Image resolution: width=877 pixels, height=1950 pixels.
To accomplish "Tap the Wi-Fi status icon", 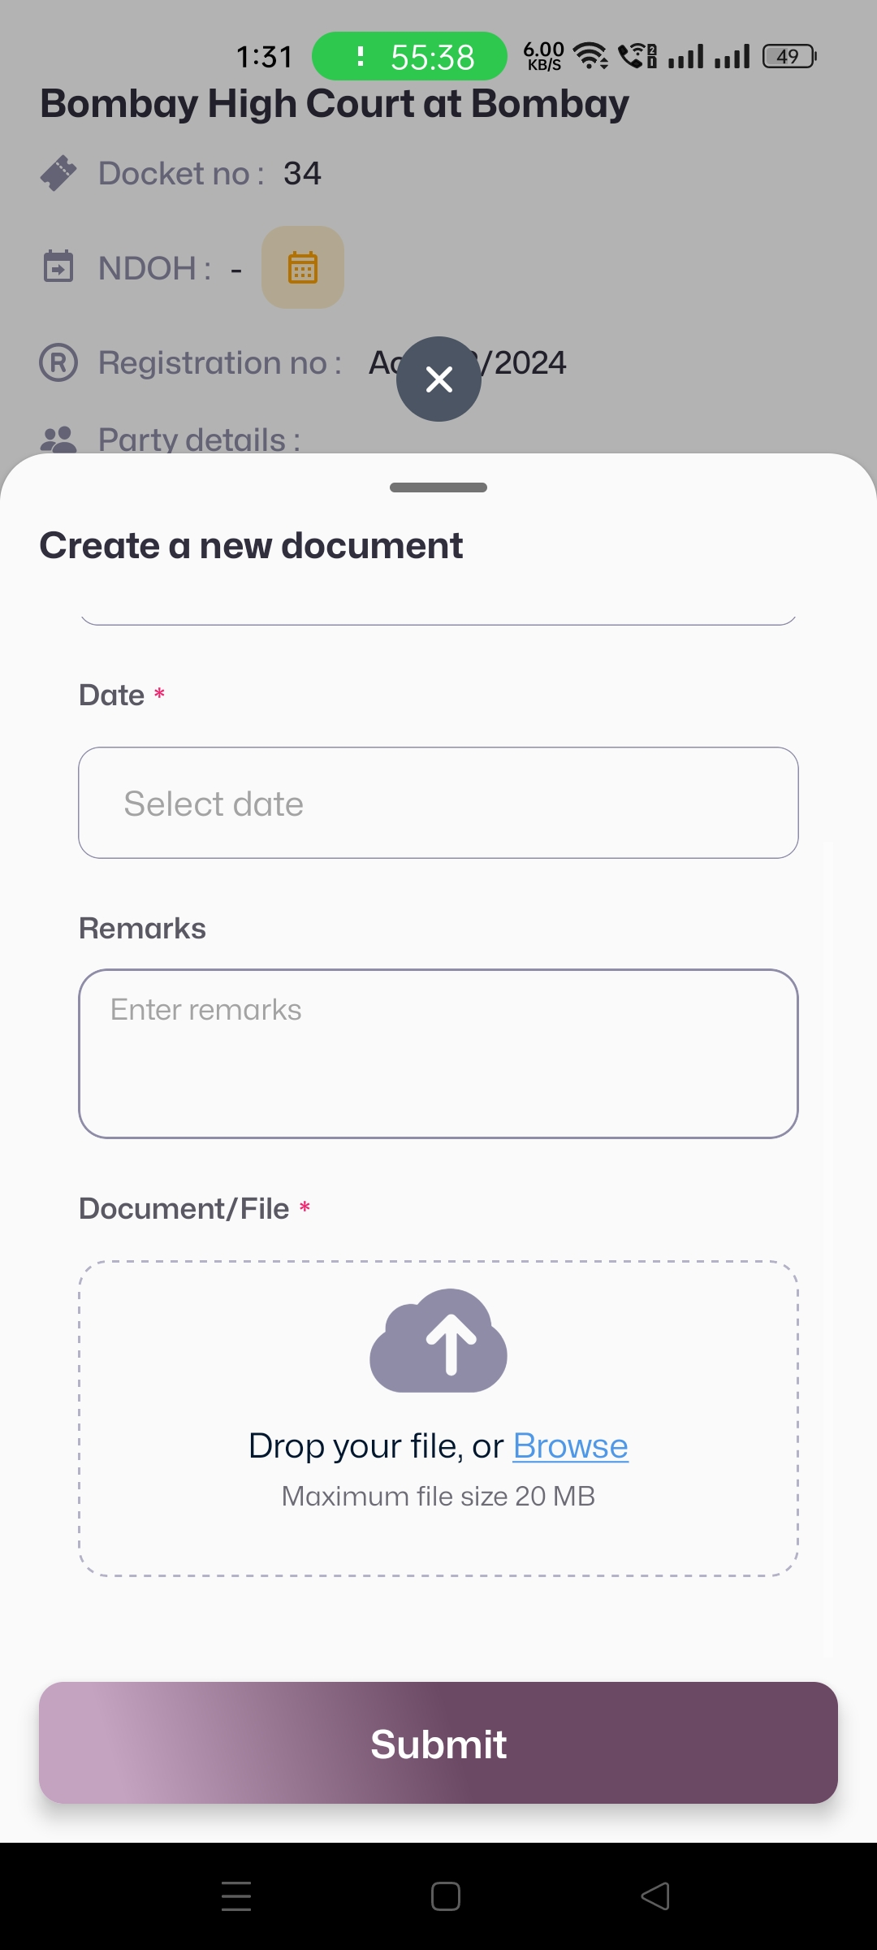I will point(590,57).
